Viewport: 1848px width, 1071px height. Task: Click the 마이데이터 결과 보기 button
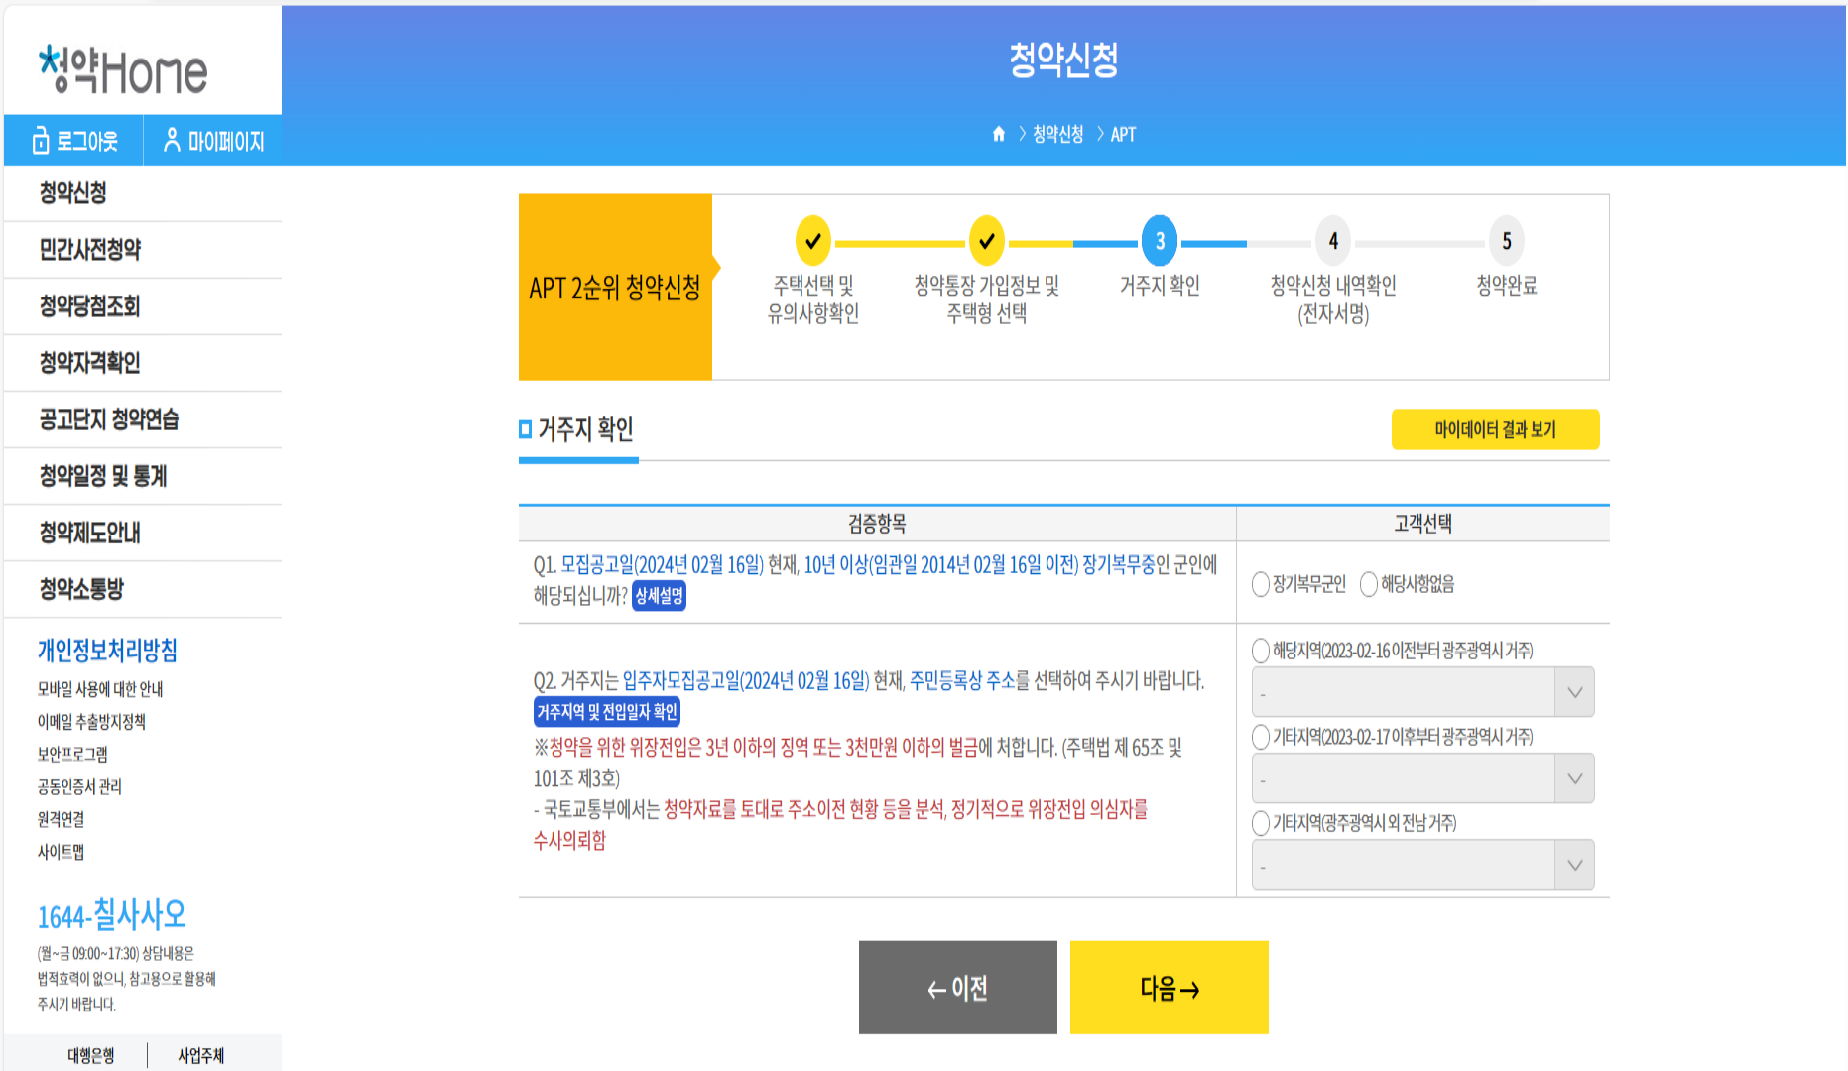(1495, 429)
